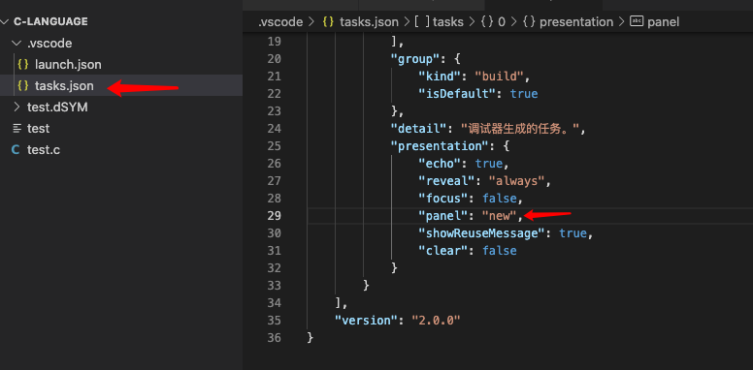The height and width of the screenshot is (370, 753).
Task: Click the .vscode breadcrumb segment
Action: [281, 22]
